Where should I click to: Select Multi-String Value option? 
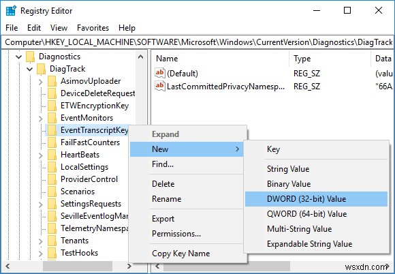316,229
